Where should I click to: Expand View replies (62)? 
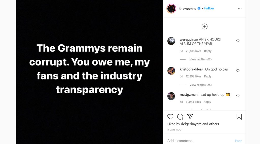200,59
